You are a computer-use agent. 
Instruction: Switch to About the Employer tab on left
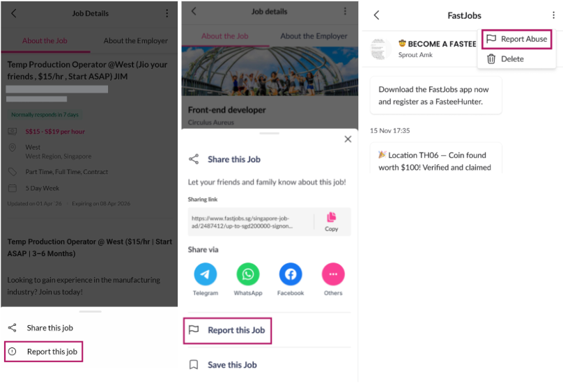pos(135,40)
